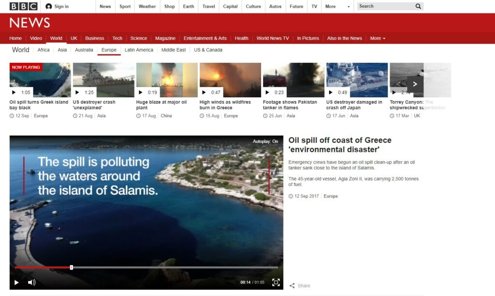This screenshot has width=495, height=296.
Task: Click the BBC NEWS header logo
Action: (x=29, y=23)
